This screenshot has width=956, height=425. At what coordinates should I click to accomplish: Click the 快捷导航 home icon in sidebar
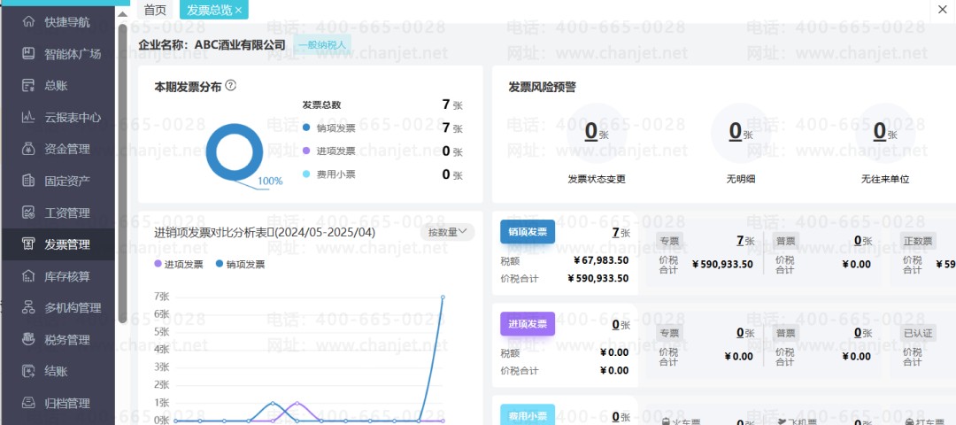[28, 22]
